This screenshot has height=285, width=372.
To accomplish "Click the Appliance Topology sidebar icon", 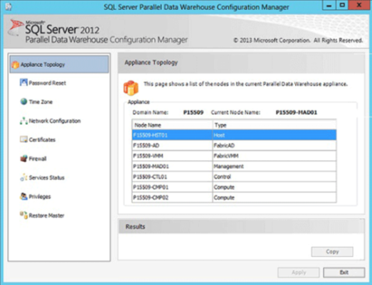I will [x=15, y=64].
